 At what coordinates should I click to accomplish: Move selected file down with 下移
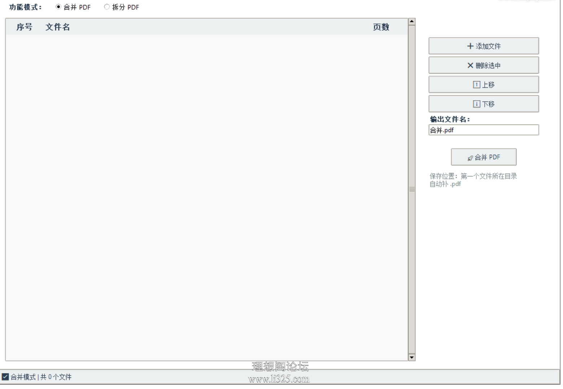point(484,104)
